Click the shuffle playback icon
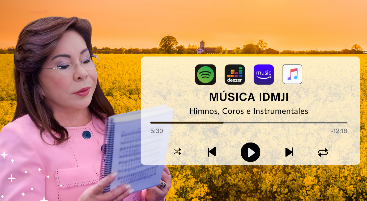Screen dimensions: 367x201 coord(177,152)
